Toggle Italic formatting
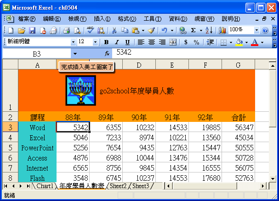The height and width of the screenshot is (201, 279). [x=117, y=42]
